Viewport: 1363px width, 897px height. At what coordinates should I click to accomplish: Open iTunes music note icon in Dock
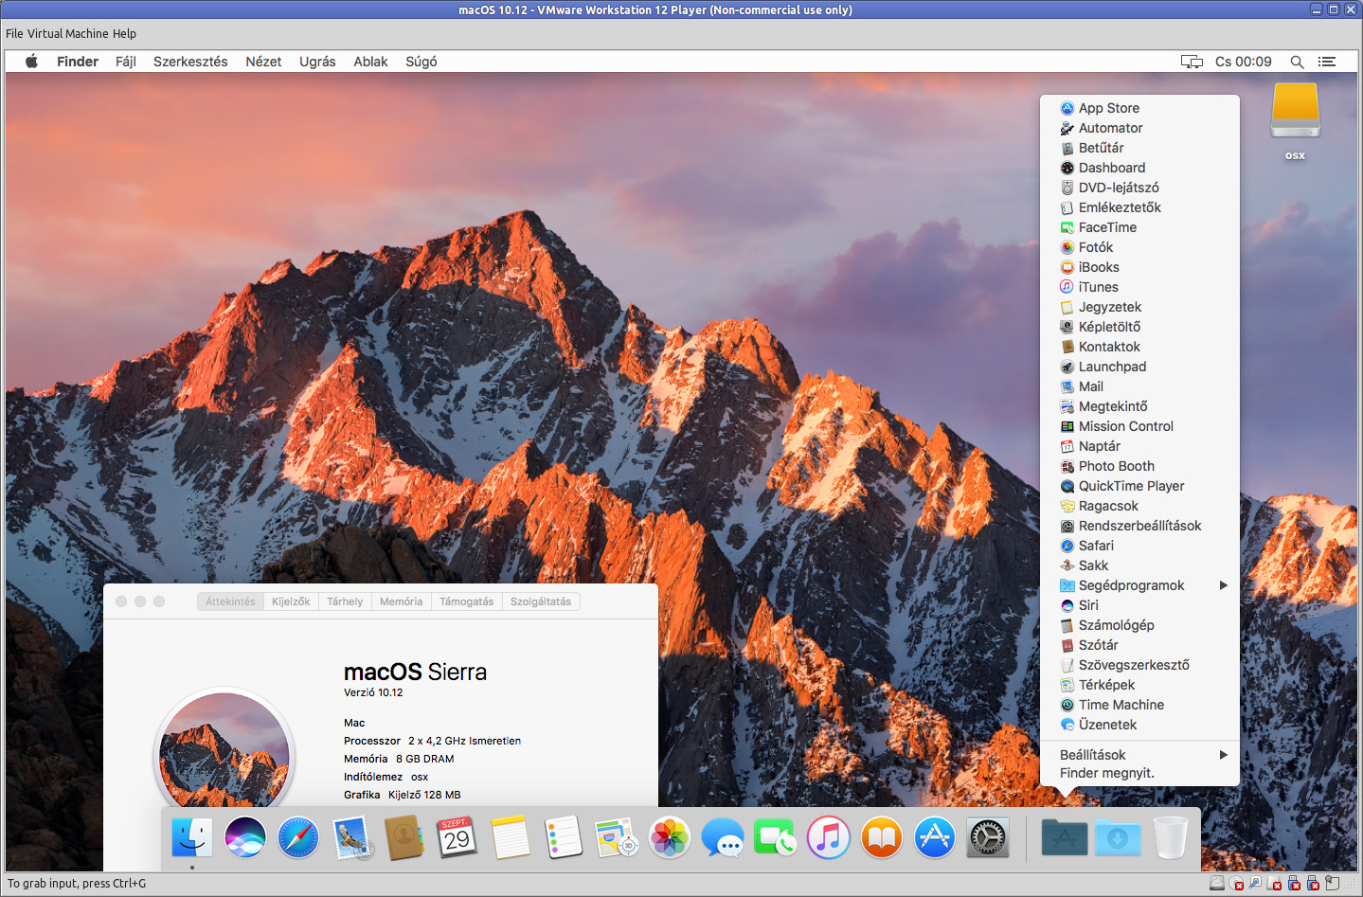point(829,837)
